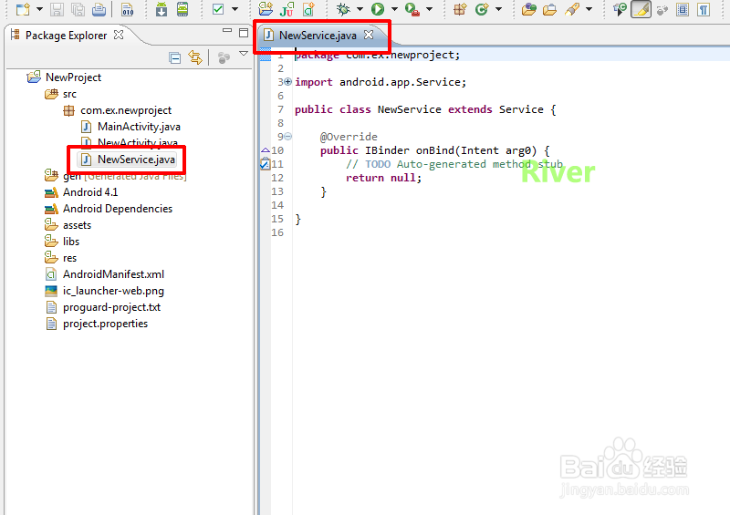
Task: Open the Android Virtual Device Manager icon
Action: [x=182, y=9]
